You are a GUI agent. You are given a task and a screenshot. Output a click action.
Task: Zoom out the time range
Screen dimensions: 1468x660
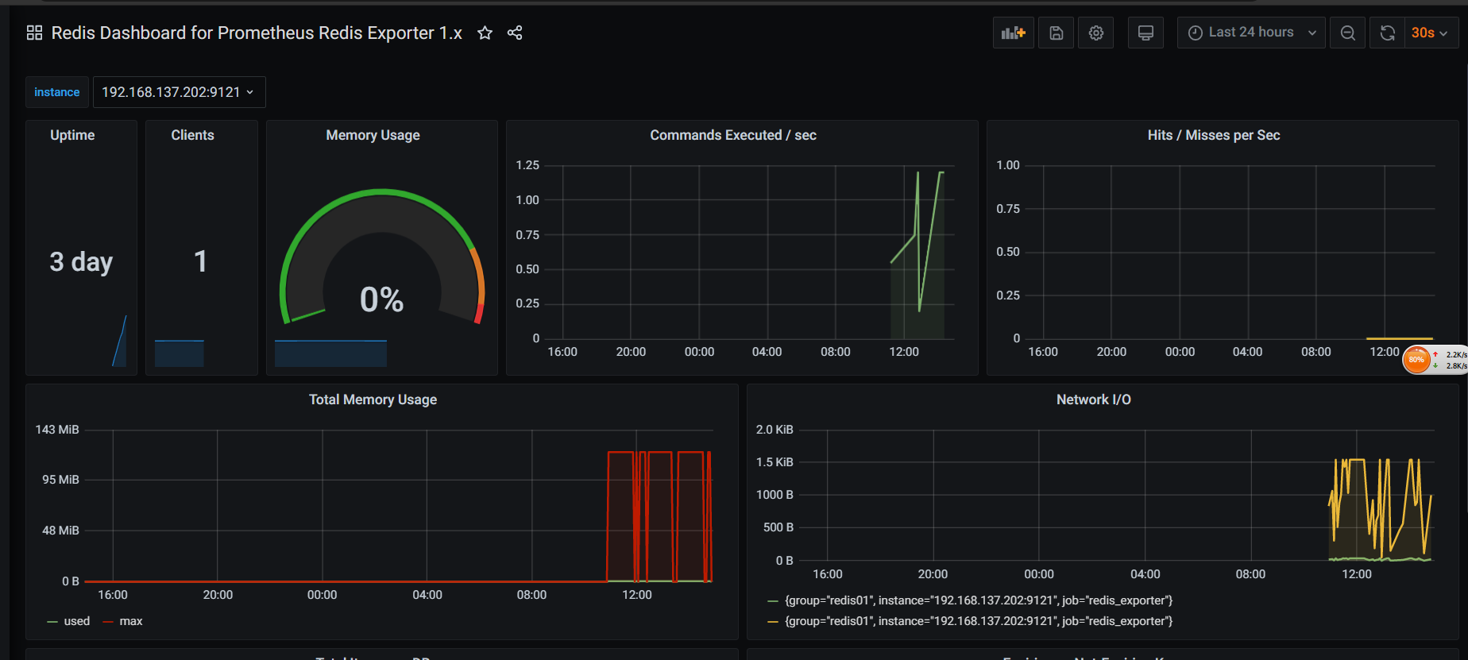[1347, 33]
